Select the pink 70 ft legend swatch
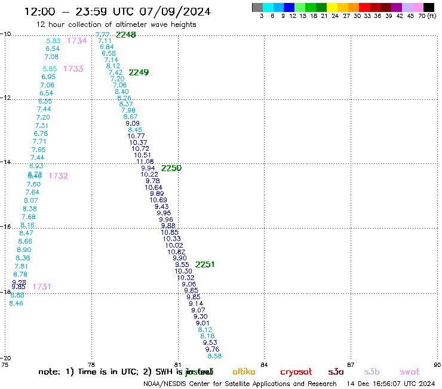Screen dimensions: 442x389 (418, 8)
